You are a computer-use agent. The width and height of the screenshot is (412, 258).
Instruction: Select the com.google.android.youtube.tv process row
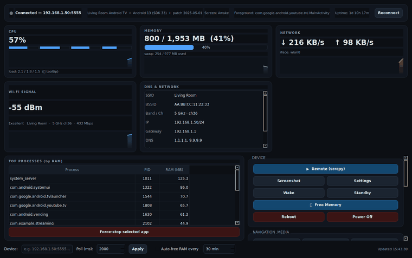(99, 206)
